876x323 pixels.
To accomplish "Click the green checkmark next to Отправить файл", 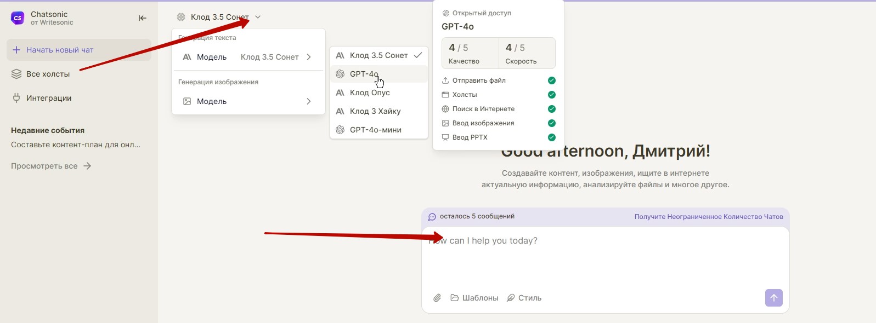I will tap(551, 80).
